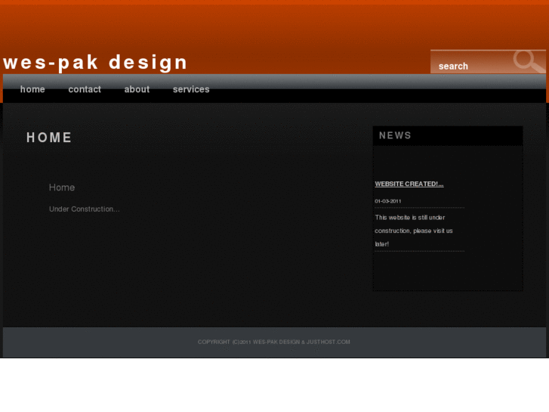Open the about menu item
The image size is (549, 412).
[137, 89]
